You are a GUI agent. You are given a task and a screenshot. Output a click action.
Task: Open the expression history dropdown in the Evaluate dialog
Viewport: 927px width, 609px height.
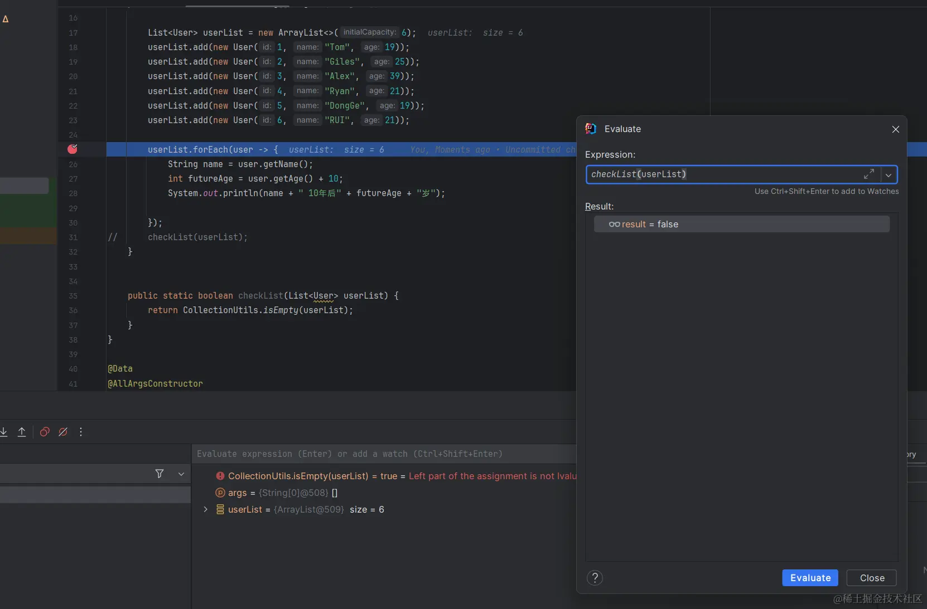click(x=889, y=175)
